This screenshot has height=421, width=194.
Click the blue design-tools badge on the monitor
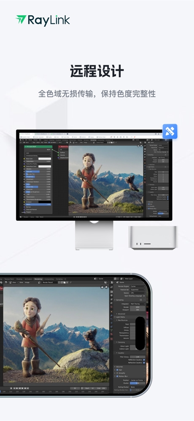pyautogui.click(x=170, y=131)
